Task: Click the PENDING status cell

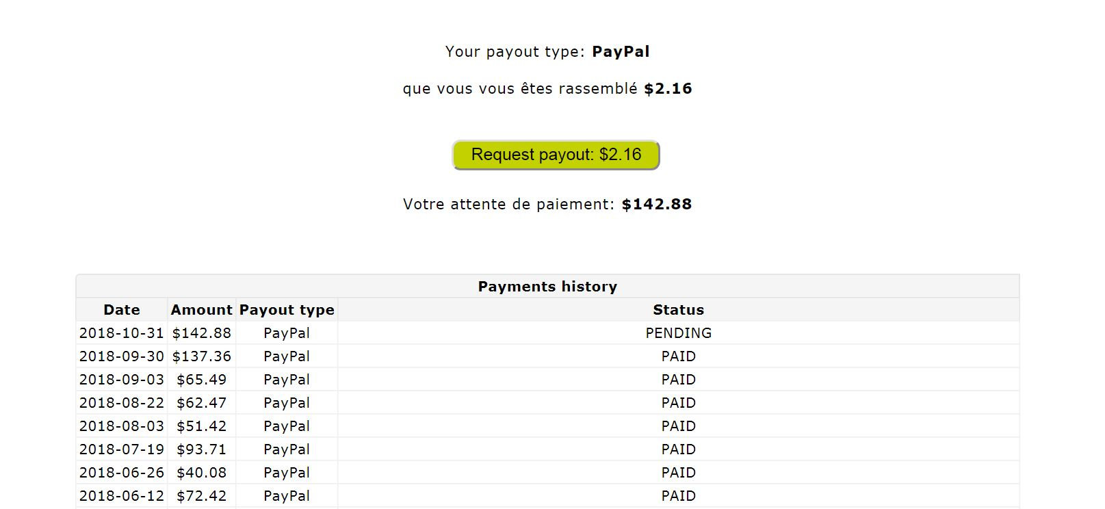Action: [678, 333]
